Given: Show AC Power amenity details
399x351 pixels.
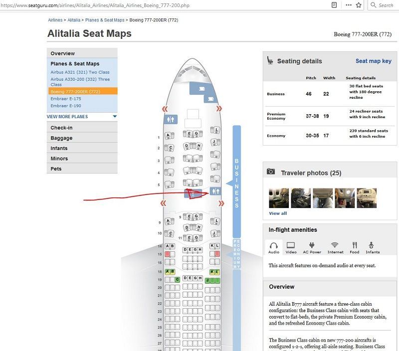Looking at the screenshot, I should coord(312,247).
